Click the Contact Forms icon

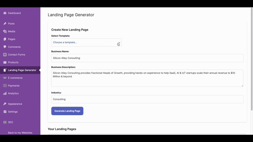click(x=5, y=55)
